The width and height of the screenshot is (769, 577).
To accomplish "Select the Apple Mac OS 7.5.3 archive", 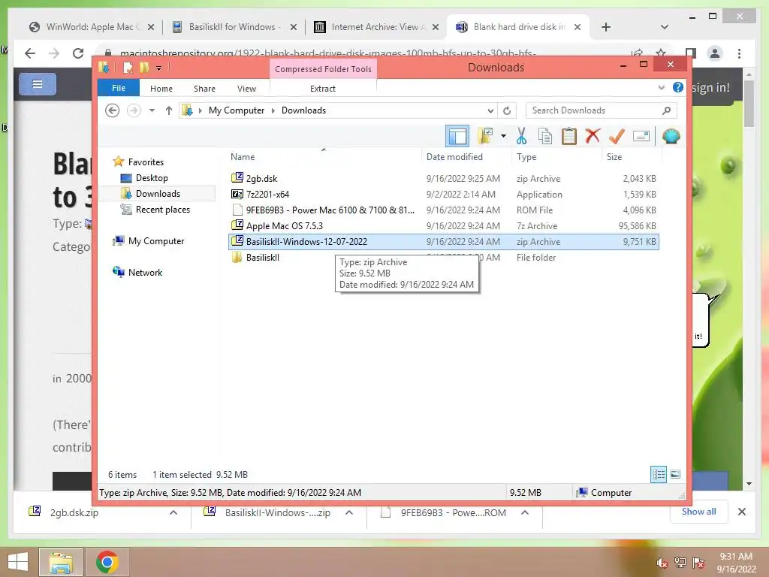I will point(443,225).
